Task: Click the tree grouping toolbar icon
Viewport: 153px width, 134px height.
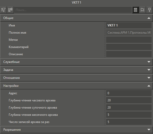Action: coord(10,10)
